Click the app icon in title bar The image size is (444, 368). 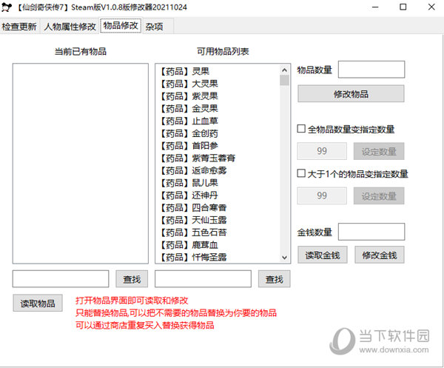coord(7,7)
